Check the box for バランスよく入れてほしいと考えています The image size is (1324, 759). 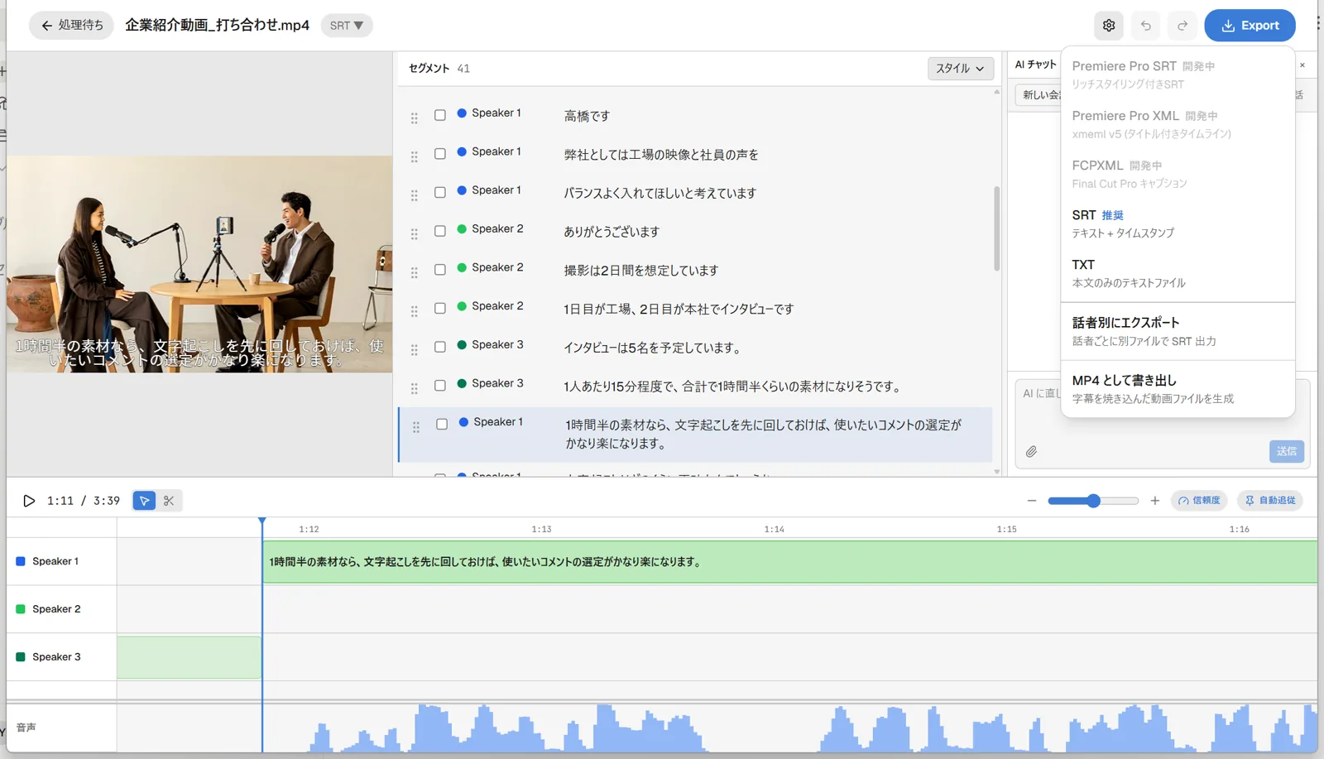[440, 192]
